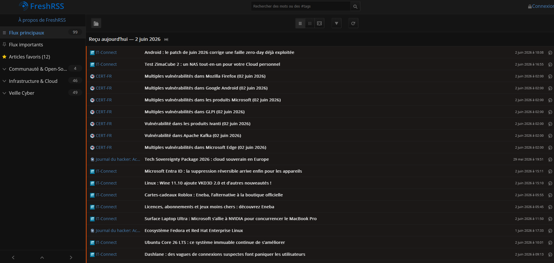Select Flux importants in sidebar
Viewport: 554px width, 263px height.
point(26,45)
